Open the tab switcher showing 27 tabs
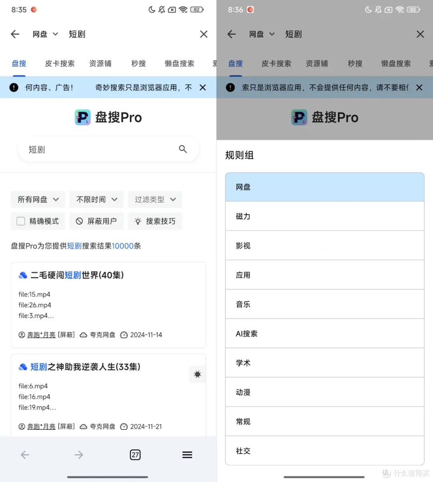The height and width of the screenshot is (482, 433). [135, 455]
